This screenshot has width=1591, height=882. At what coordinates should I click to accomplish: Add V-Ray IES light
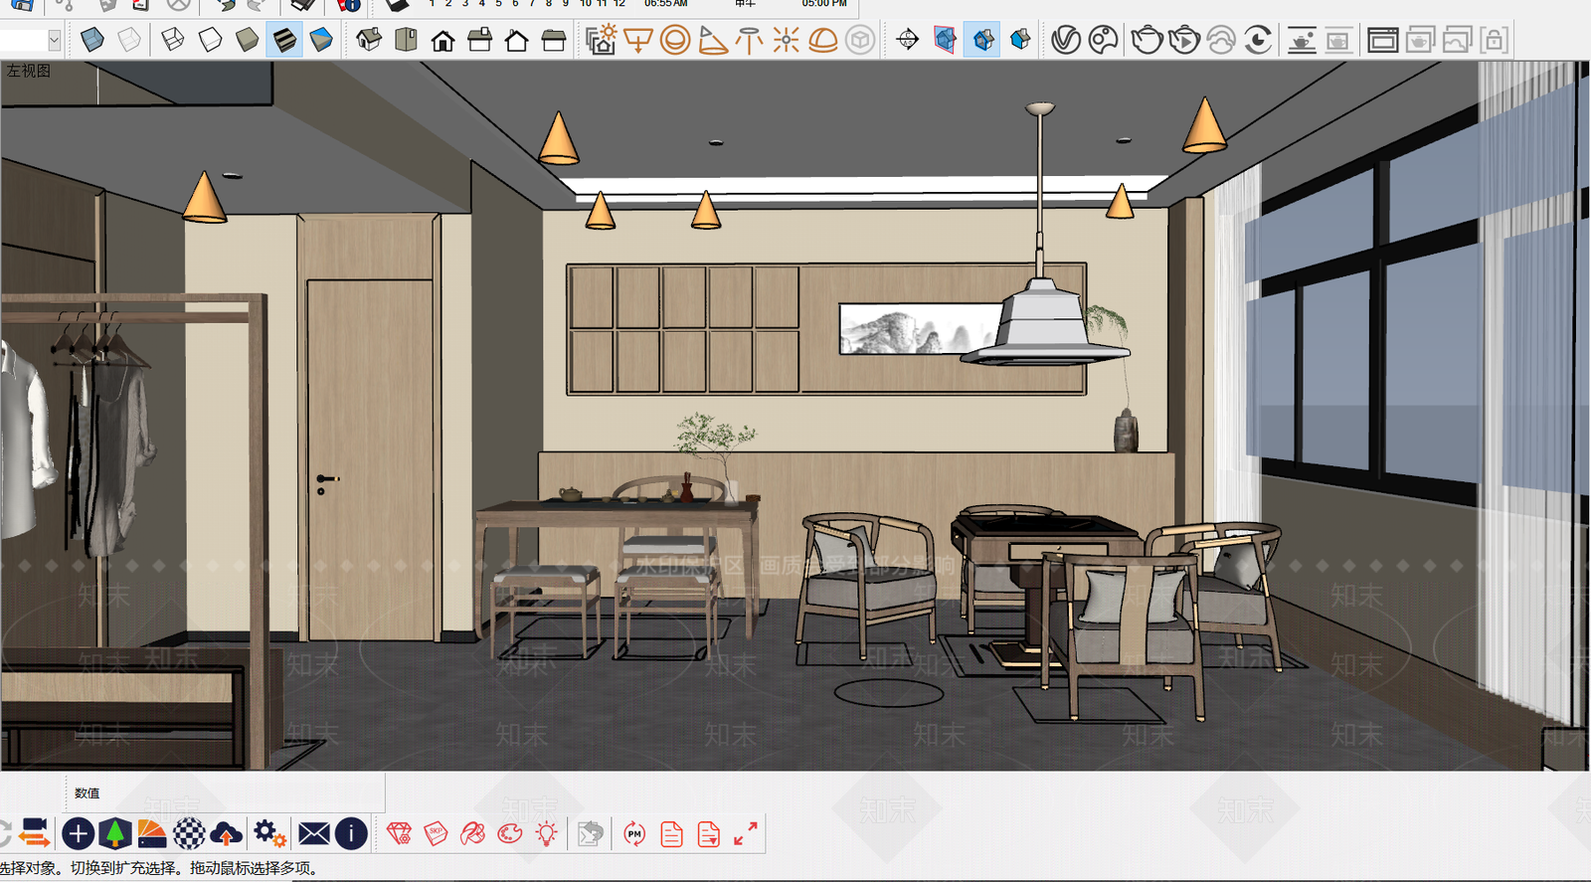750,40
